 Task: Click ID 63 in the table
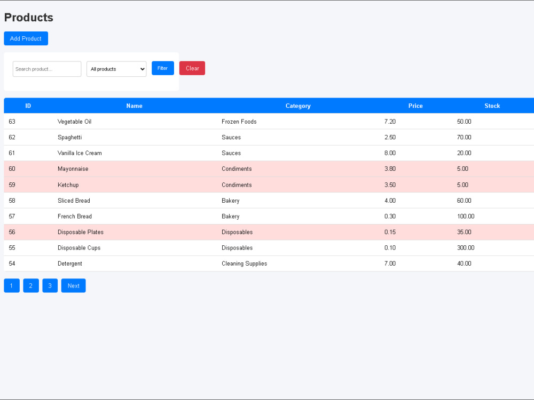click(x=12, y=122)
